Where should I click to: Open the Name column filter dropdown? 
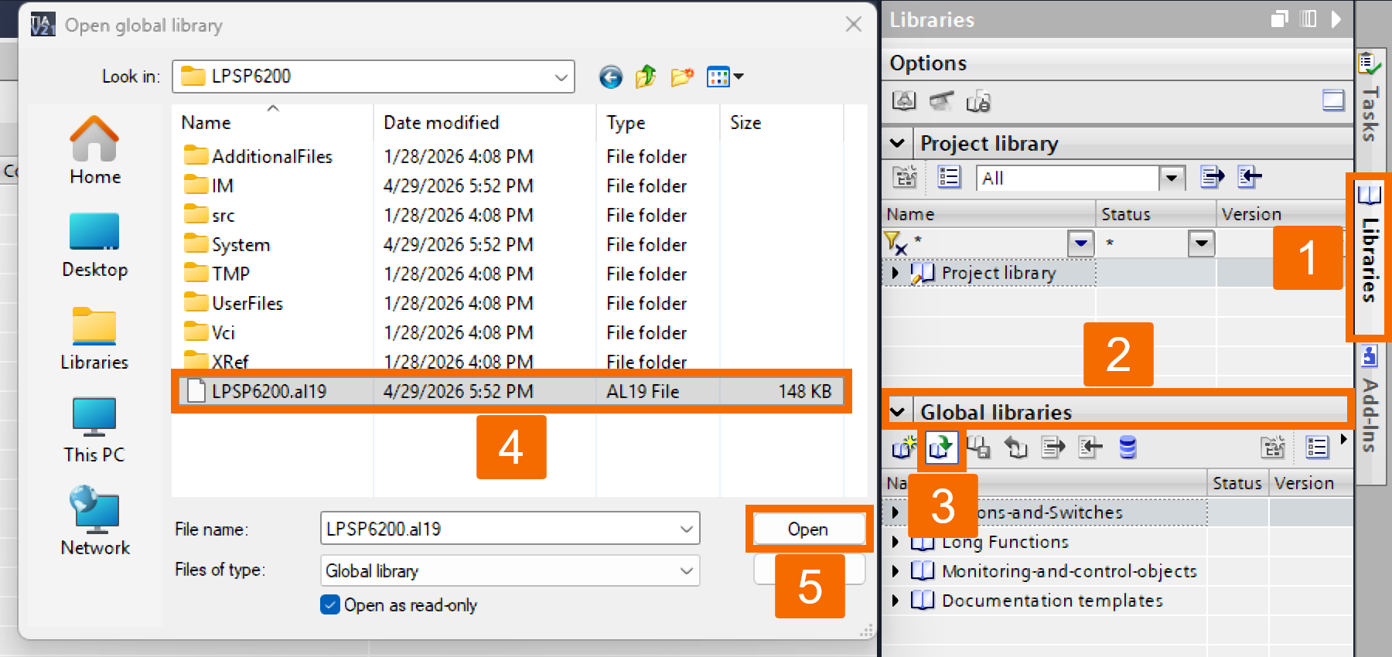pyautogui.click(x=1080, y=243)
